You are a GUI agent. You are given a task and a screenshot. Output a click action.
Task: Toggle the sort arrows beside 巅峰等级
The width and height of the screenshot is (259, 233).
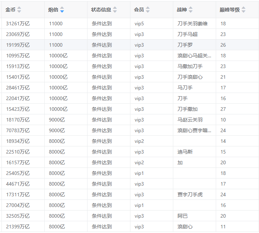click(x=243, y=10)
